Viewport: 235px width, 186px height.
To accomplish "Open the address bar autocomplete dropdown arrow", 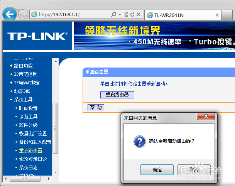I will 120,15.
